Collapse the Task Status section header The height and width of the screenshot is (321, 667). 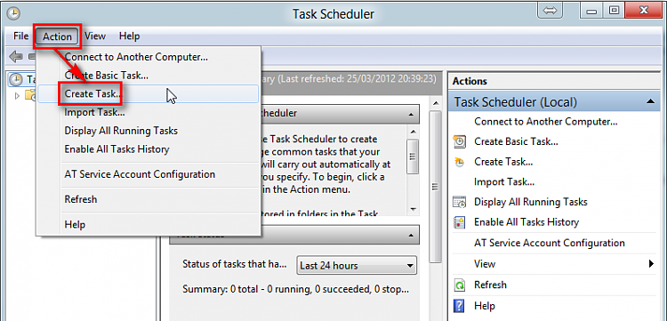[411, 235]
